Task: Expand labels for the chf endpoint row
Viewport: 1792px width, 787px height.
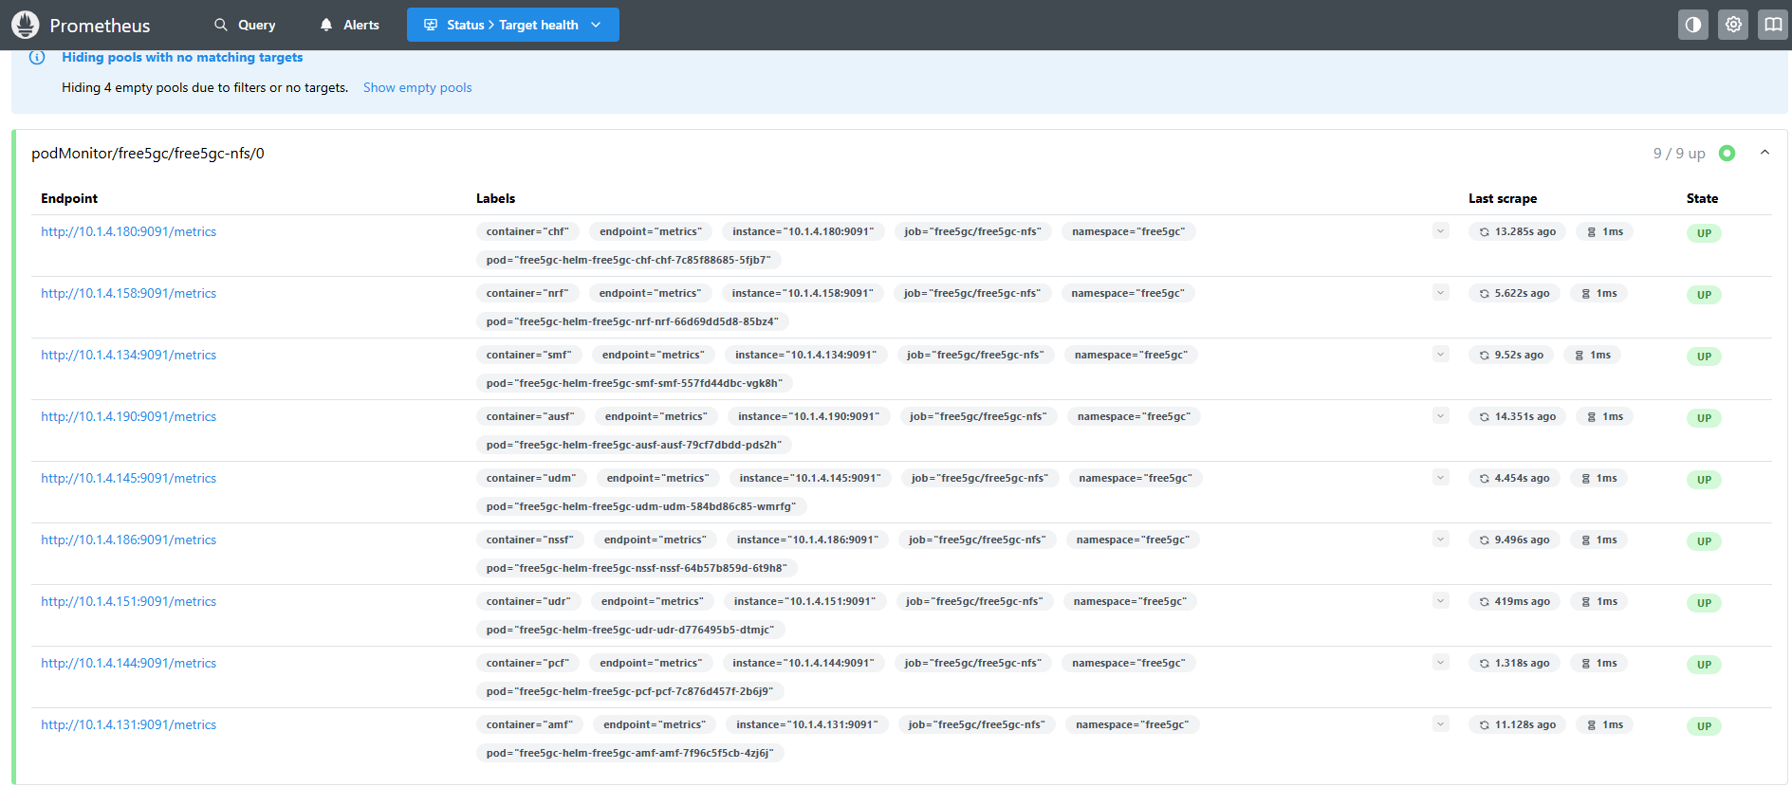Action: (1440, 231)
